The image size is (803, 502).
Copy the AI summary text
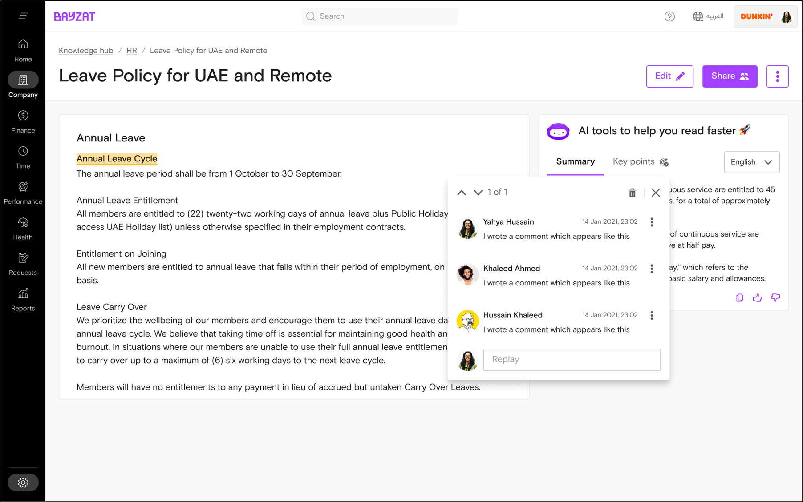(x=739, y=298)
